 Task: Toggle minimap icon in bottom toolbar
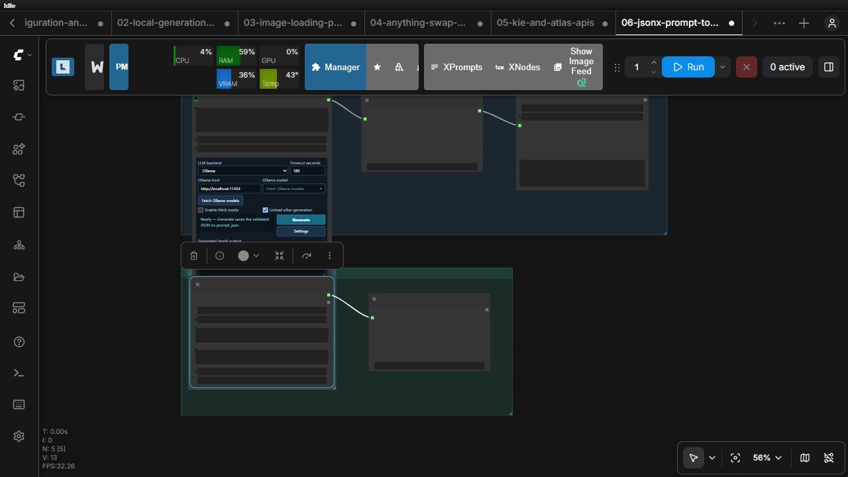coord(804,458)
